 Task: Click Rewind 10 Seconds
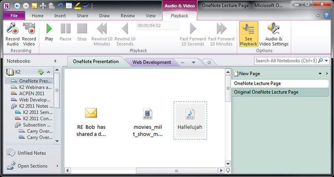tap(125, 34)
